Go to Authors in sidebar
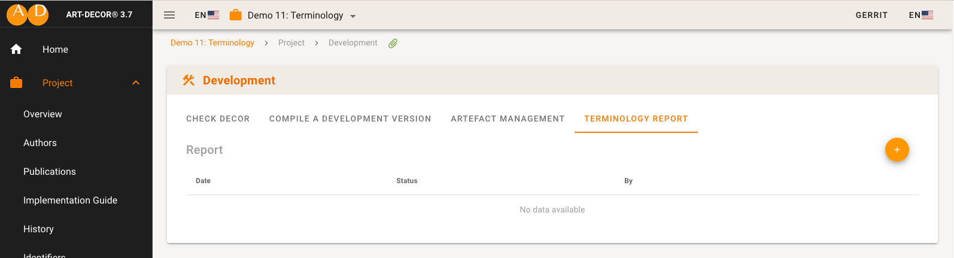The width and height of the screenshot is (954, 258). coord(40,142)
